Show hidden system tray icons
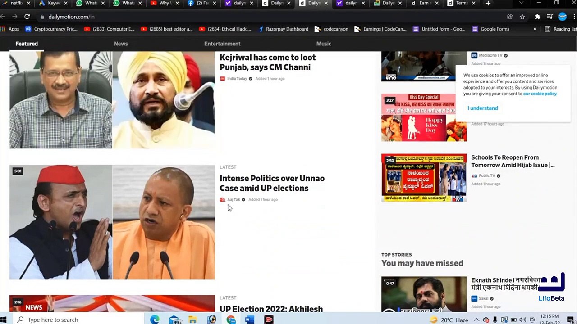The image size is (577, 324). pos(476,320)
